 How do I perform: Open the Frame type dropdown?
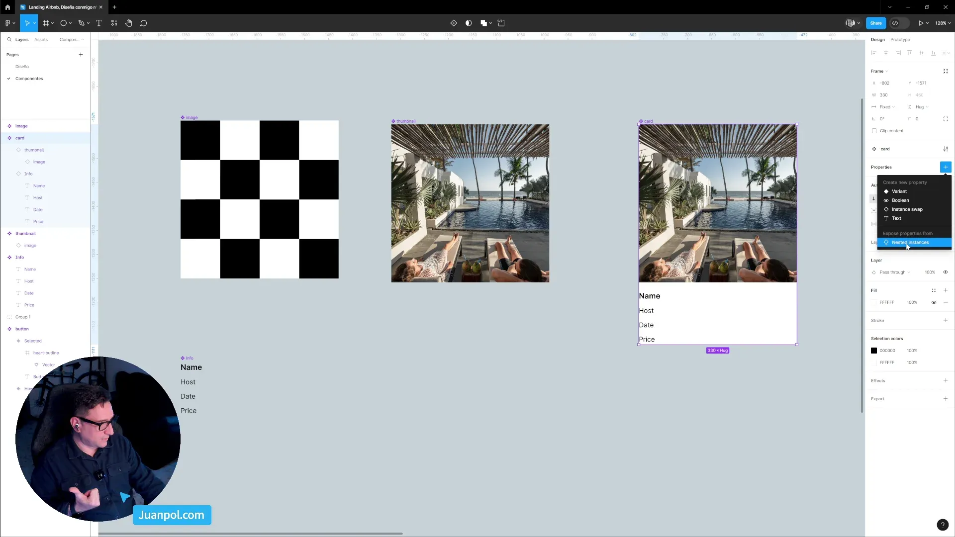[879, 71]
